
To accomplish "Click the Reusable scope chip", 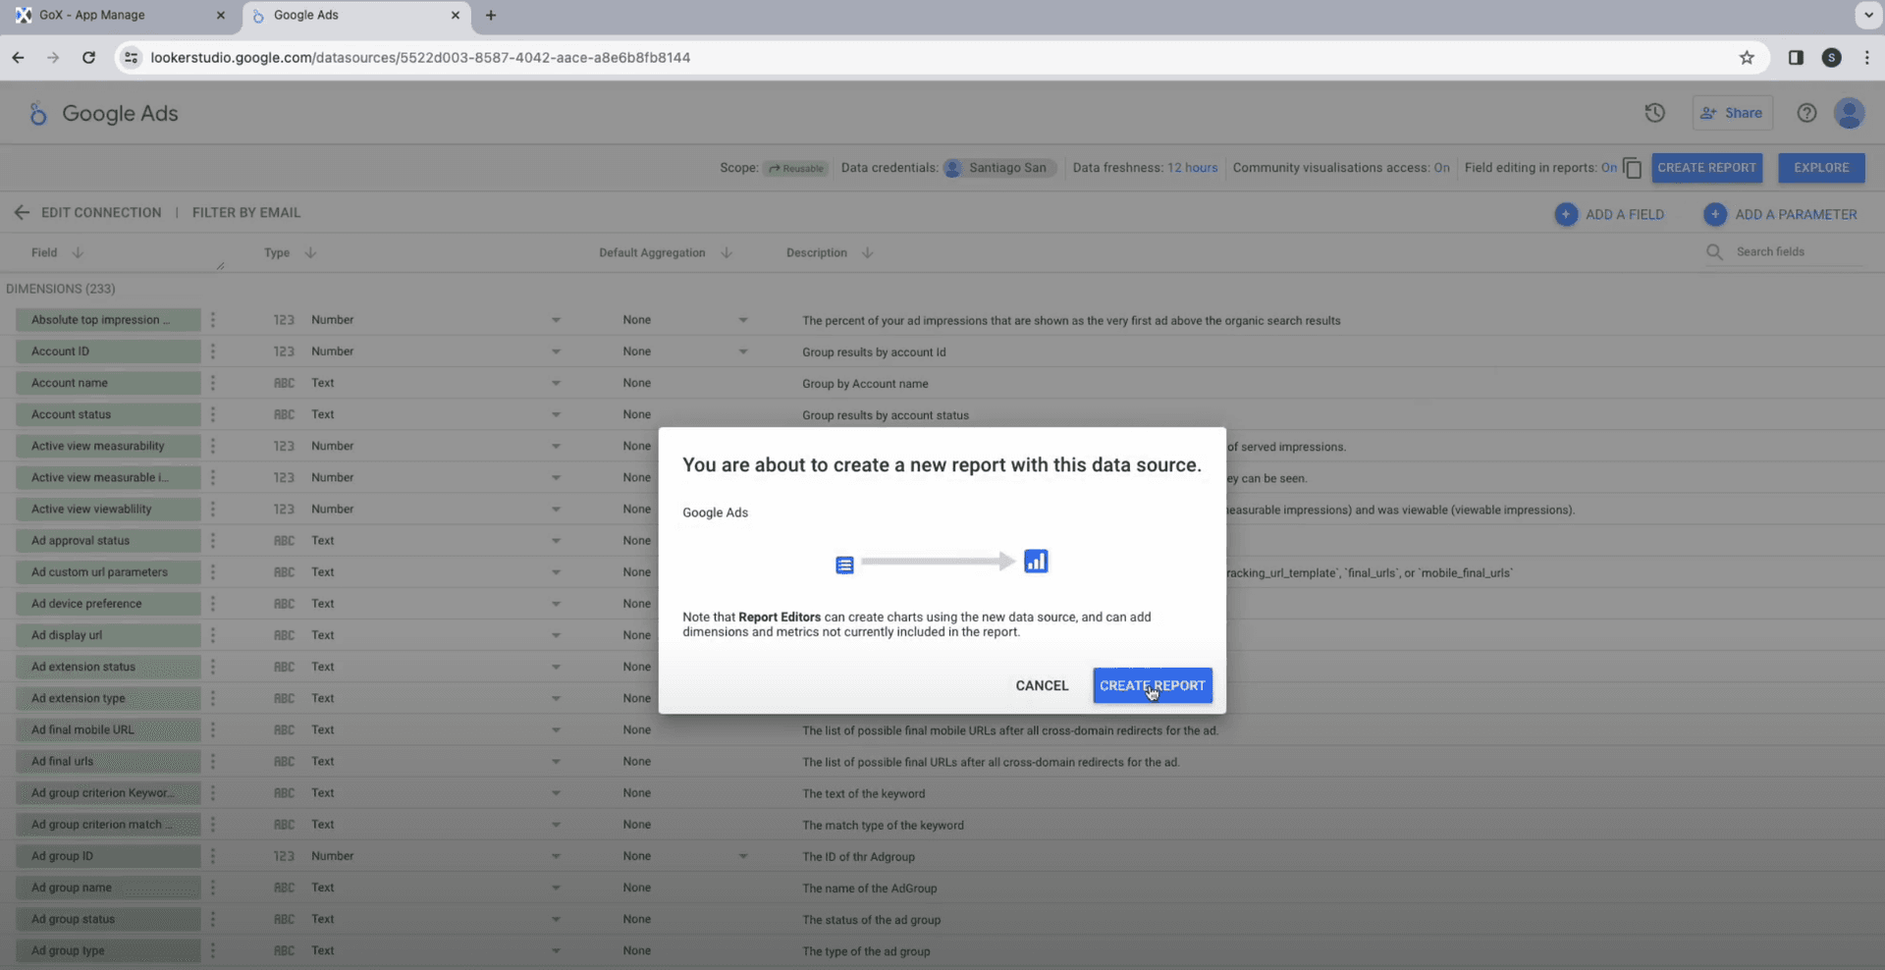I will click(796, 168).
